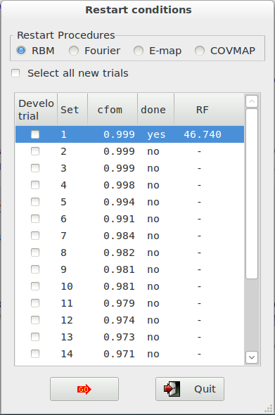Image resolution: width=275 pixels, height=415 pixels.
Task: Click the Quit exit-door icon
Action: point(172,389)
